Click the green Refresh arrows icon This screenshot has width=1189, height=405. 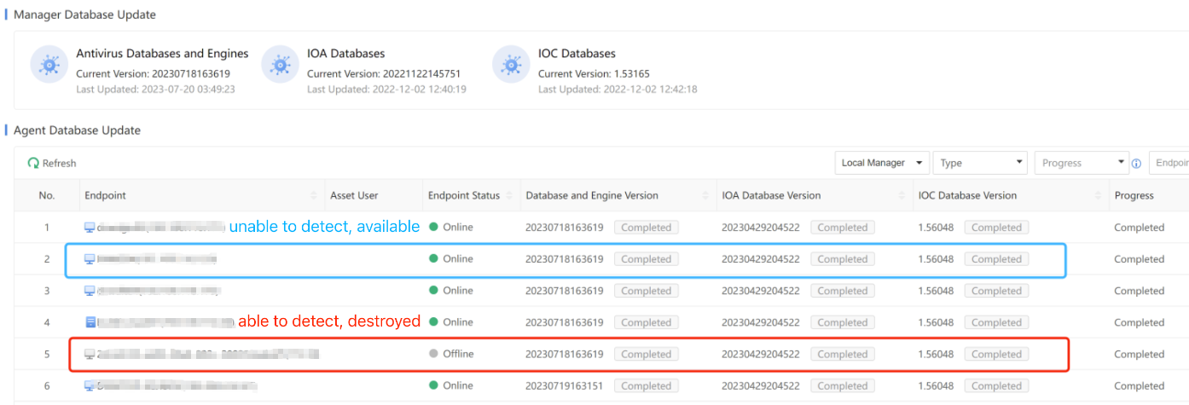pos(33,163)
